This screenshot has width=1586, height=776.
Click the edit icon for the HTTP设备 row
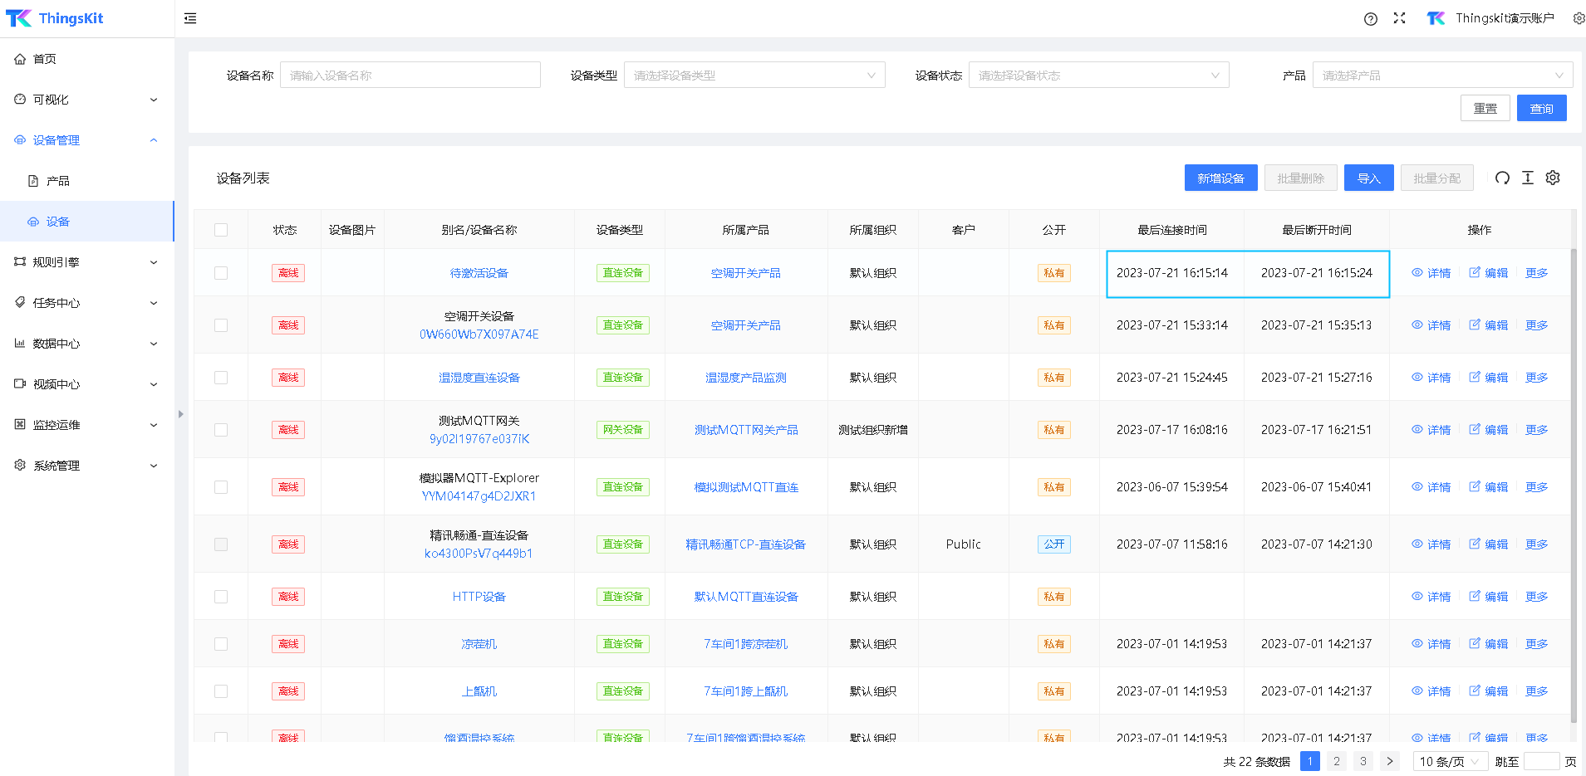coord(1475,596)
